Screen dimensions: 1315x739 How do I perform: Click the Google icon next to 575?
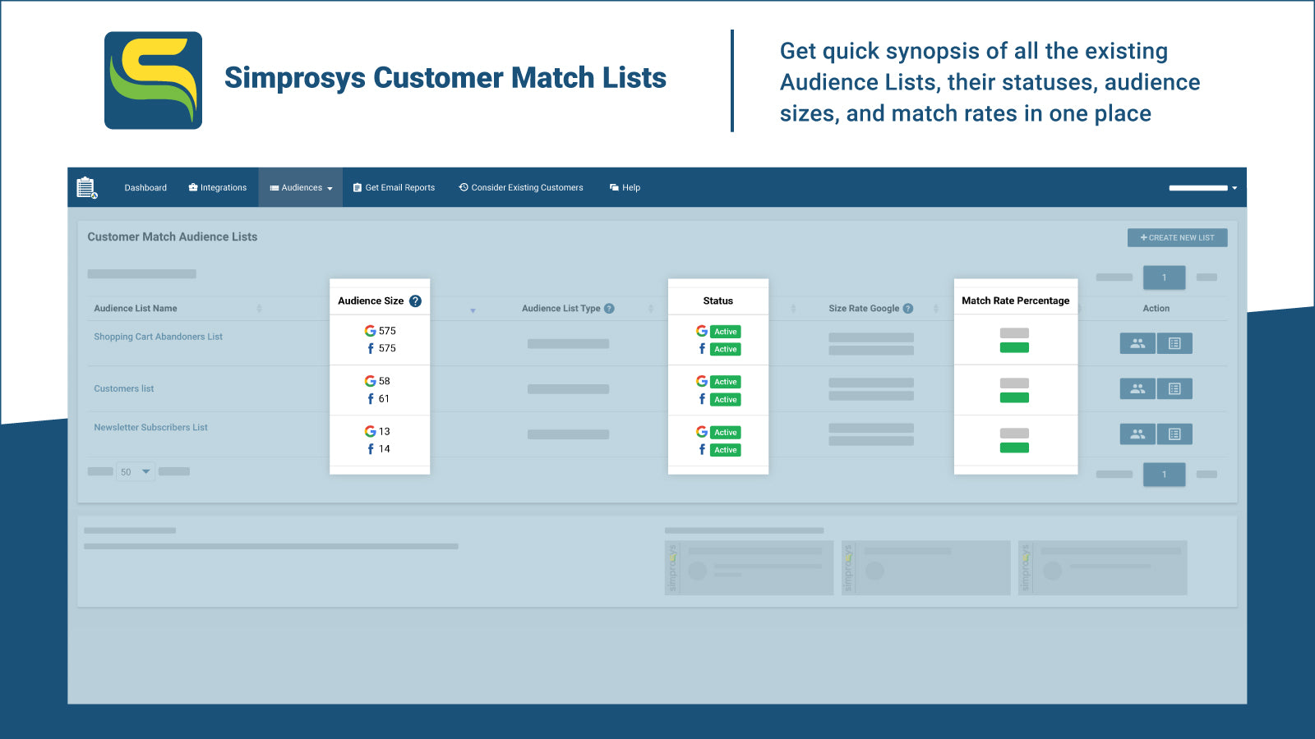click(x=369, y=331)
